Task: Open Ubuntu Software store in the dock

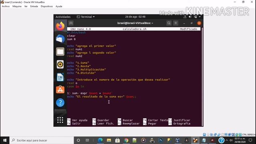Action: (60, 90)
